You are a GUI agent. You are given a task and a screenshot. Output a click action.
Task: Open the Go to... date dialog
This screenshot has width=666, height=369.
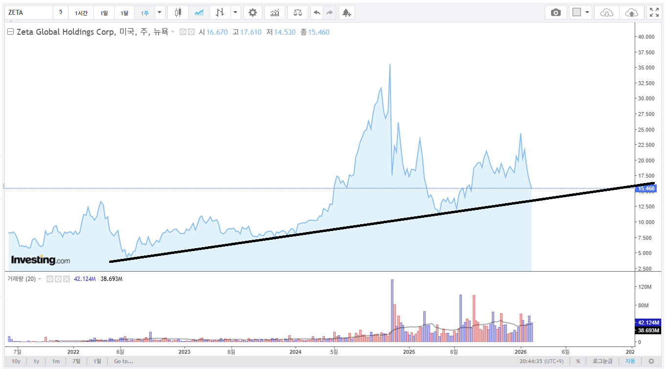click(124, 361)
